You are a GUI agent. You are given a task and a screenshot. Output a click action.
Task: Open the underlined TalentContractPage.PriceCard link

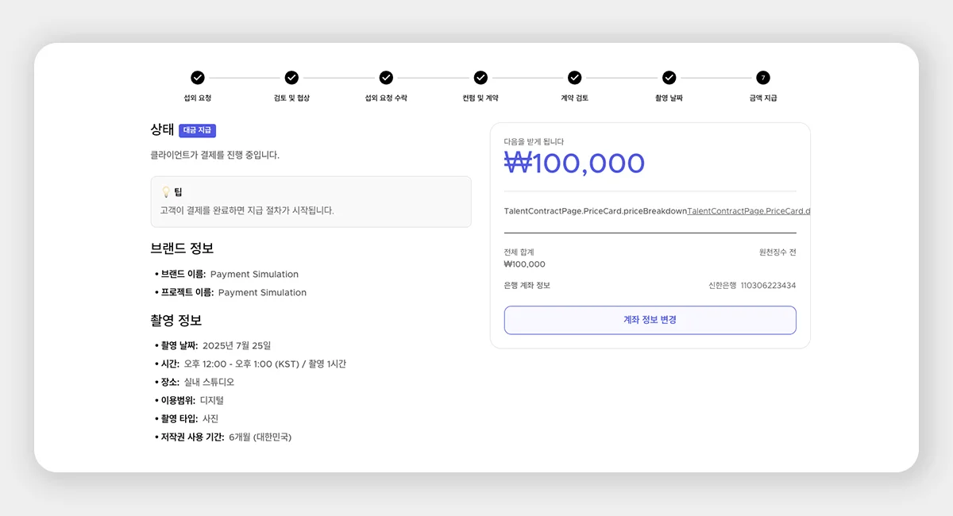tap(748, 211)
